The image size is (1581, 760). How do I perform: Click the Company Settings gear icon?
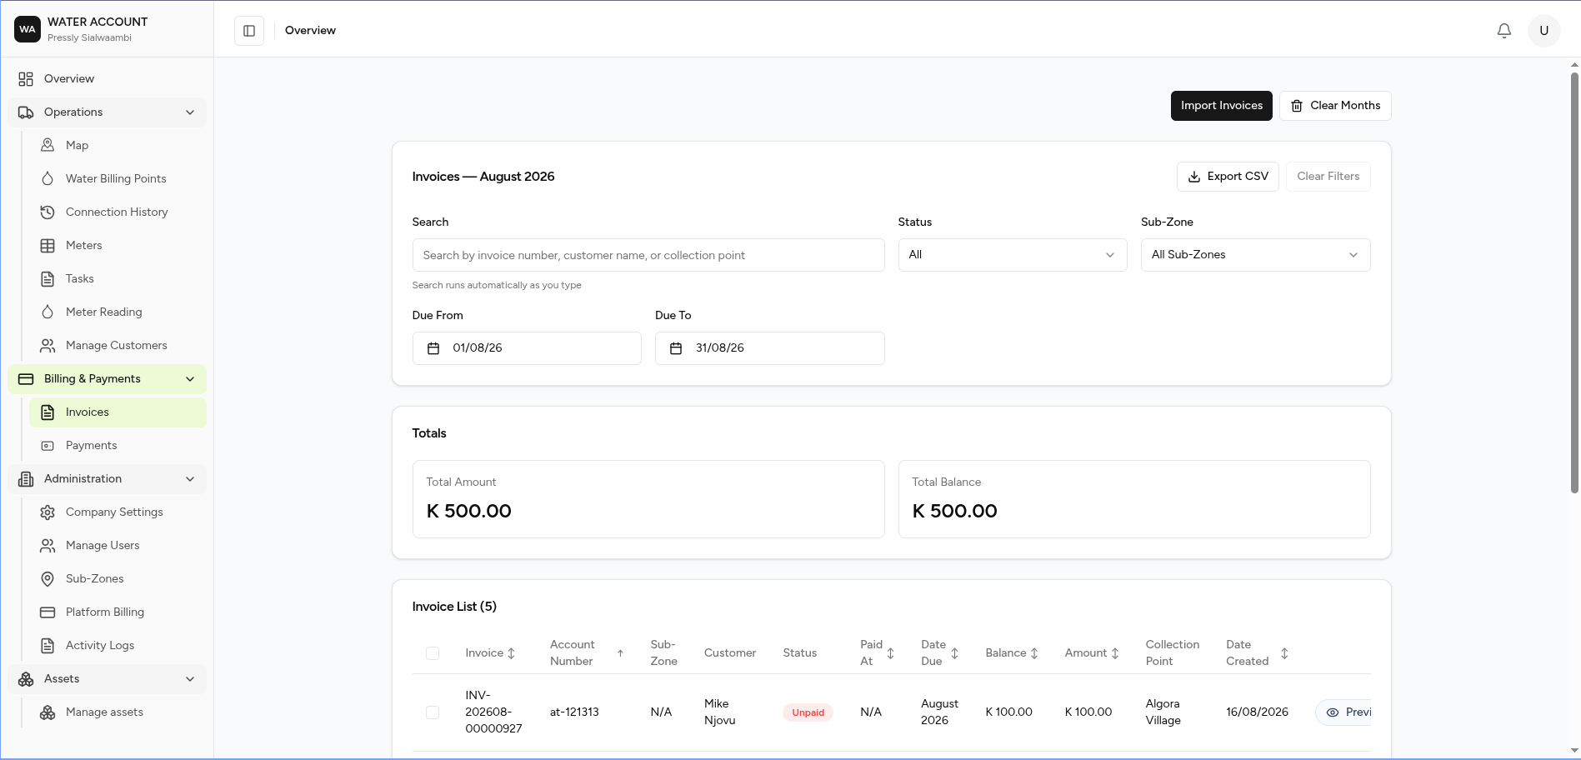48,512
